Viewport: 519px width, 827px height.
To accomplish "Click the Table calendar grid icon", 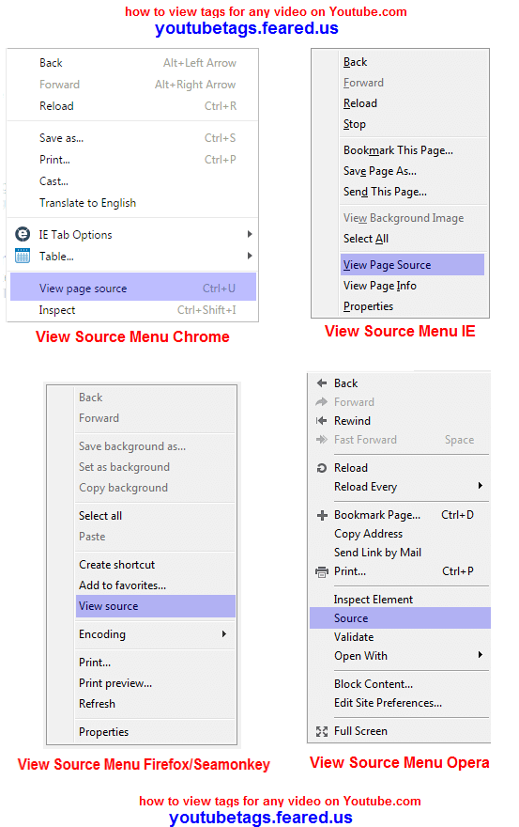I will (23, 256).
